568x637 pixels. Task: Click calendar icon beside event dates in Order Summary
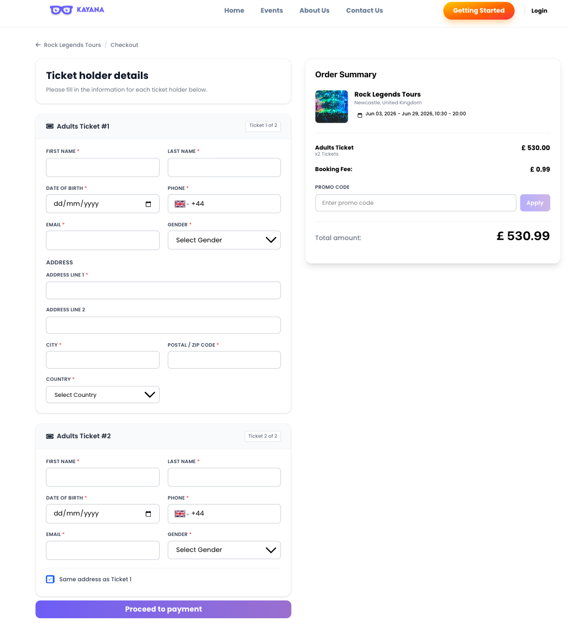[360, 115]
